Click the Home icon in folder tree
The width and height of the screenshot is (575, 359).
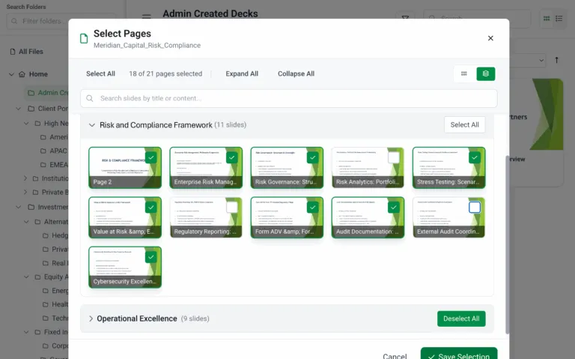pyautogui.click(x=22, y=74)
